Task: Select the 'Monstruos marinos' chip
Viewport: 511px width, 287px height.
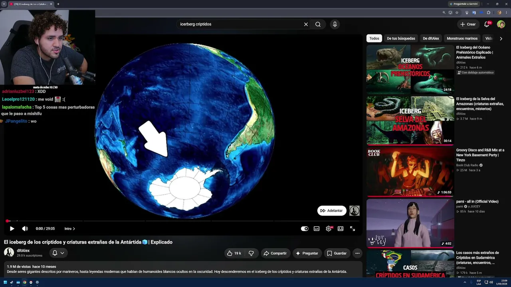Action: tap(462, 38)
